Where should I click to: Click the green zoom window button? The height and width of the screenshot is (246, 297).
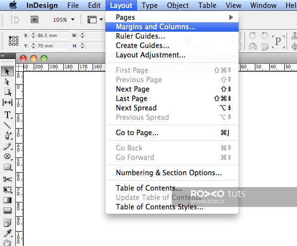pos(44,58)
